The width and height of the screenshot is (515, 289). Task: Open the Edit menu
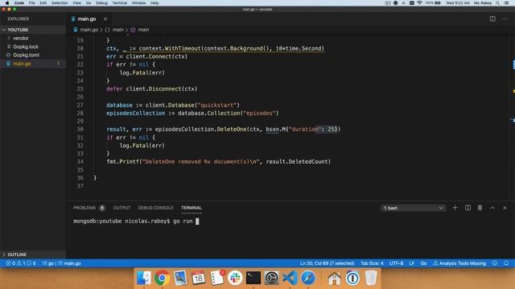pos(43,3)
